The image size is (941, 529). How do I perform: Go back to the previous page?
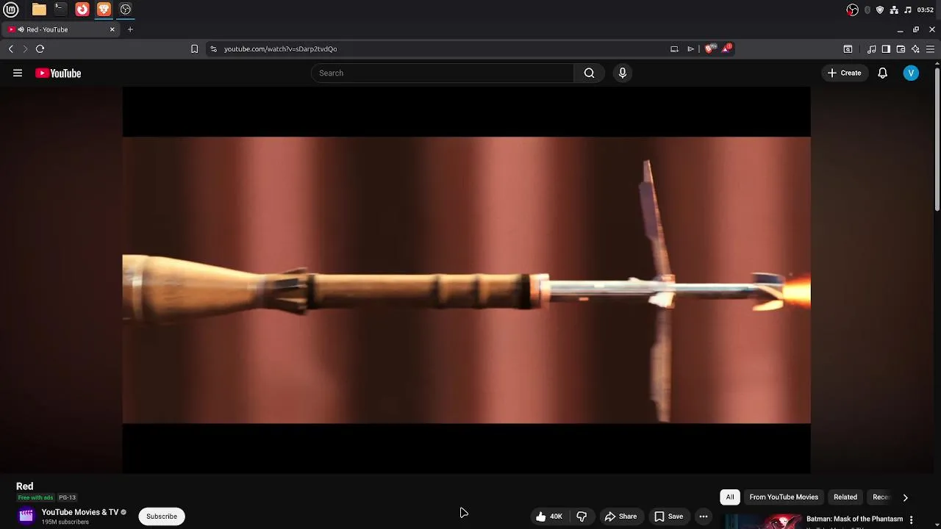11,49
